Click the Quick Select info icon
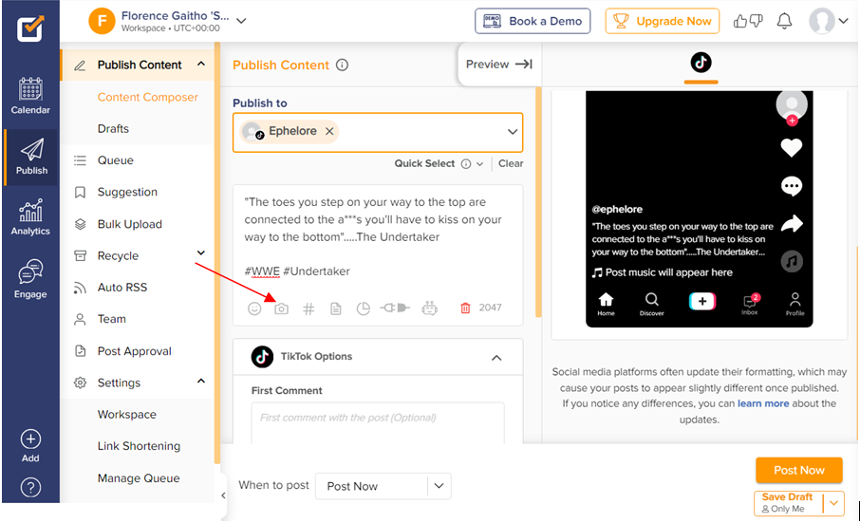The height and width of the screenshot is (523, 860). tap(466, 164)
